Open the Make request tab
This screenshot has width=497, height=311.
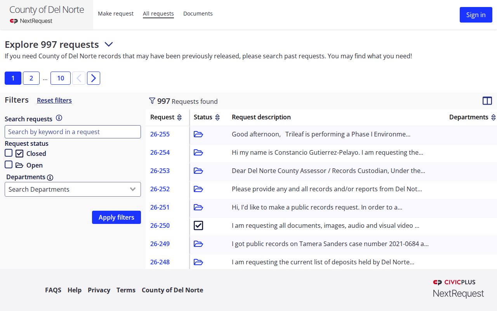[116, 14]
